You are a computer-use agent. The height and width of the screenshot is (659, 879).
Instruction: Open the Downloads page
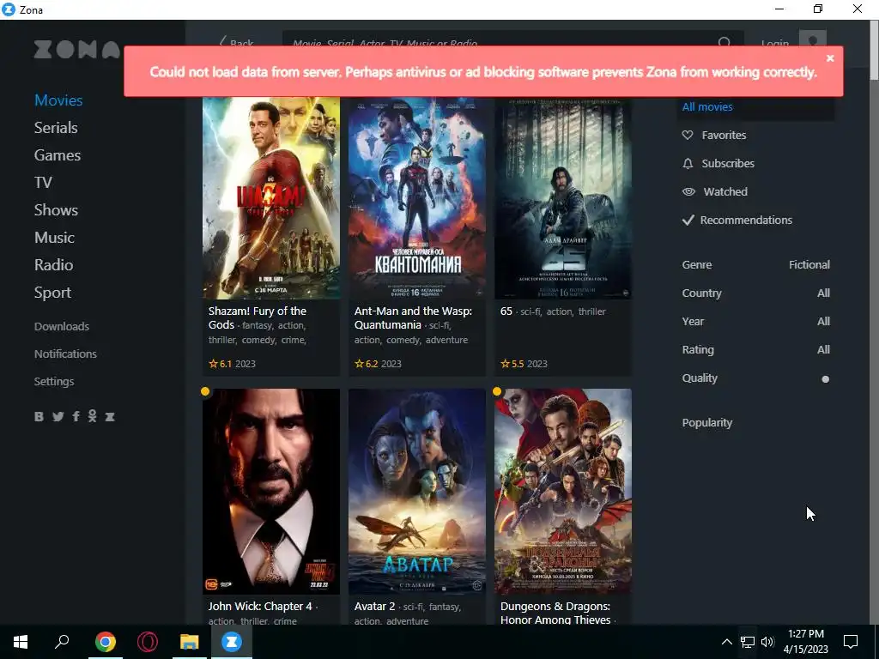coord(62,326)
